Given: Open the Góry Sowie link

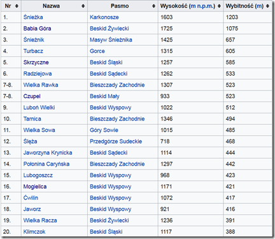Looking at the screenshot, I should pos(104,130).
